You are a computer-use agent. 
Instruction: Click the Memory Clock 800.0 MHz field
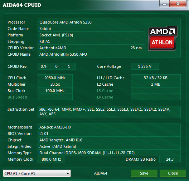pyautogui.click(x=51, y=159)
